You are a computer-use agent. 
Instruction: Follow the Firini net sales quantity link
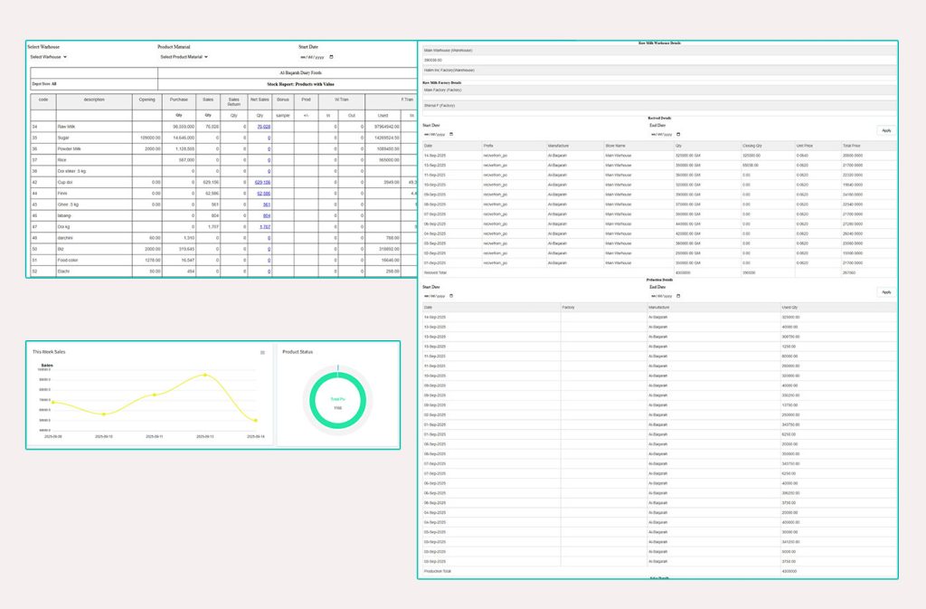tap(264, 193)
